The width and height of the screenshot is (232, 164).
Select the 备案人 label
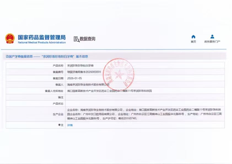pos(59,85)
